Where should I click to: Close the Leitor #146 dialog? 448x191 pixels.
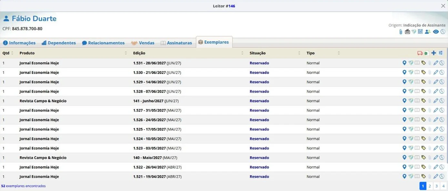[443, 6]
